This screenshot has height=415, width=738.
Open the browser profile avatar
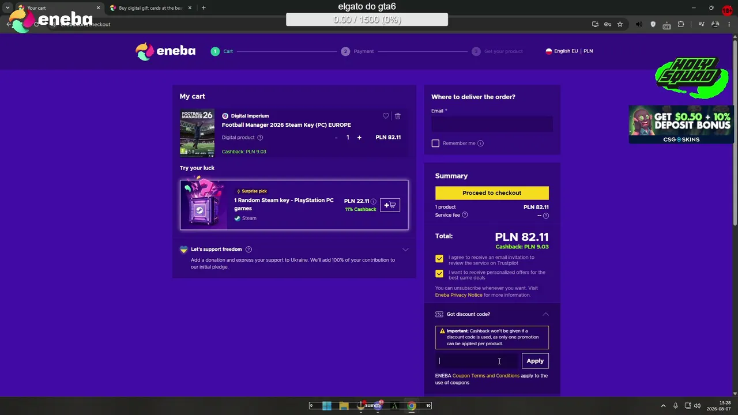pyautogui.click(x=715, y=24)
